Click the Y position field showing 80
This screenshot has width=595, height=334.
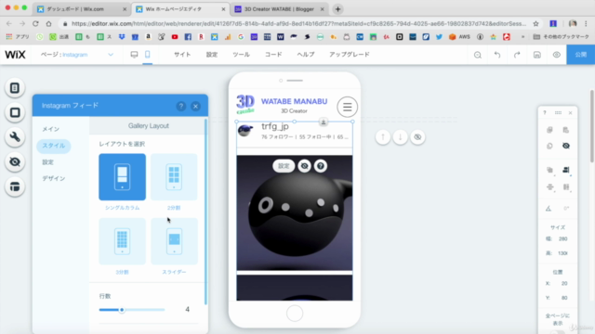pyautogui.click(x=564, y=298)
